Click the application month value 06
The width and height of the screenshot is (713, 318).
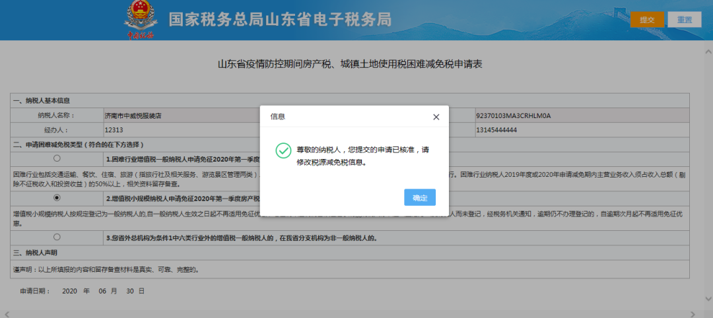[x=102, y=291]
